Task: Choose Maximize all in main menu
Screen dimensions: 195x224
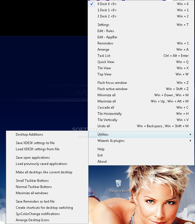Action: pyautogui.click(x=141, y=101)
